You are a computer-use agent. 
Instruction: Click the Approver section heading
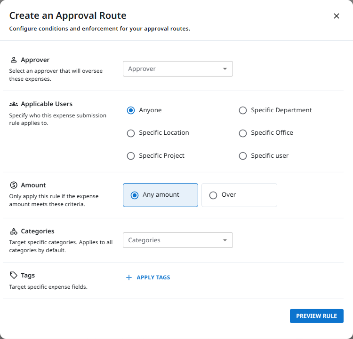(35, 60)
